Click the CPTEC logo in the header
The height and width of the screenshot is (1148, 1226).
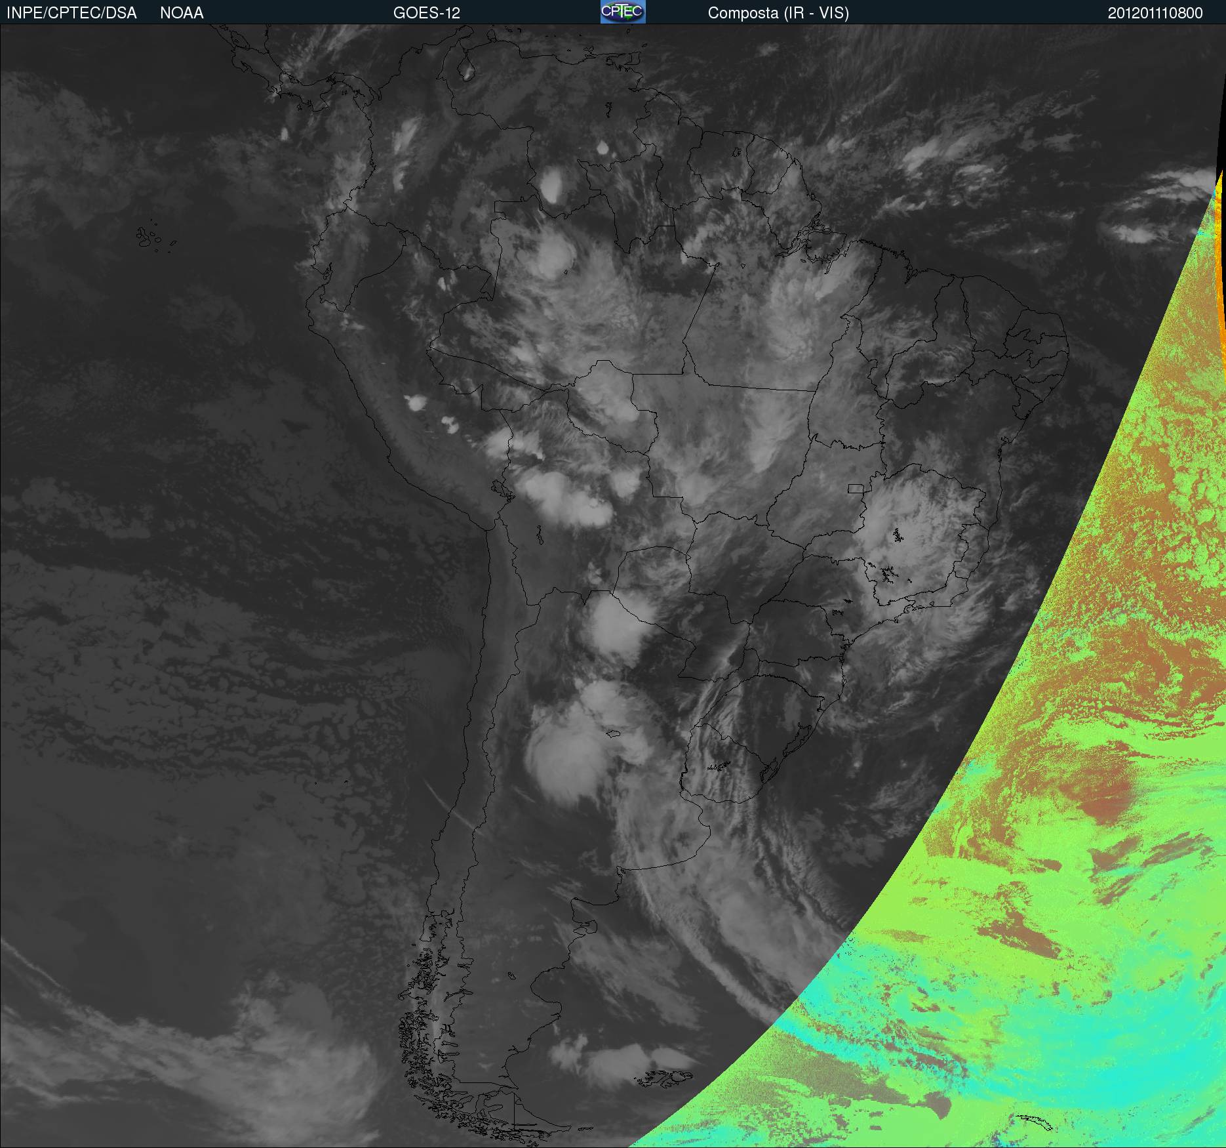click(623, 12)
